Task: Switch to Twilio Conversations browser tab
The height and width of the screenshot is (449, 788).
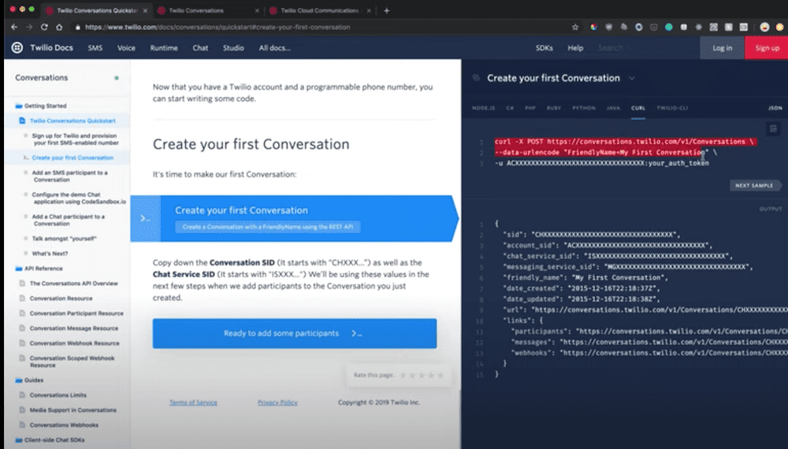Action: point(207,10)
